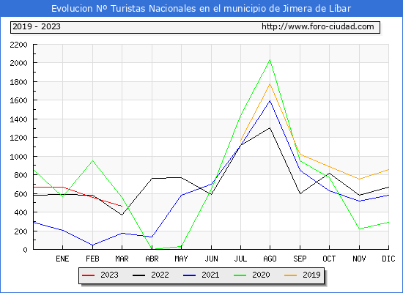Click the blue 2021 low point at FEB
403x293 pixels.
tap(92, 245)
